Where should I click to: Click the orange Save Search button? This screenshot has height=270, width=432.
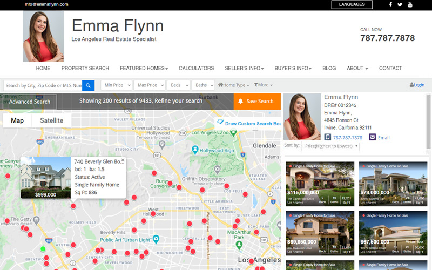pyautogui.click(x=256, y=101)
